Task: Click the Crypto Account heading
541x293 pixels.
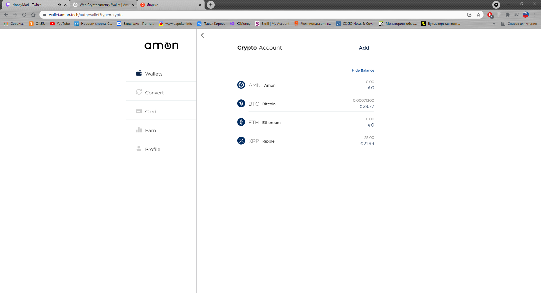Action: tap(260, 48)
